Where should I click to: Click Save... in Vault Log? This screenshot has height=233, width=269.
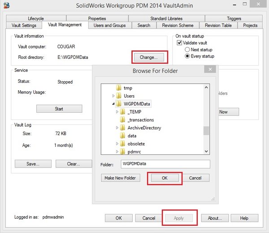[33, 164]
